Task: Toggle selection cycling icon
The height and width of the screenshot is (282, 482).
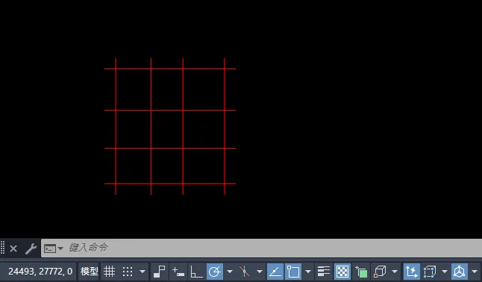Action: pos(361,272)
